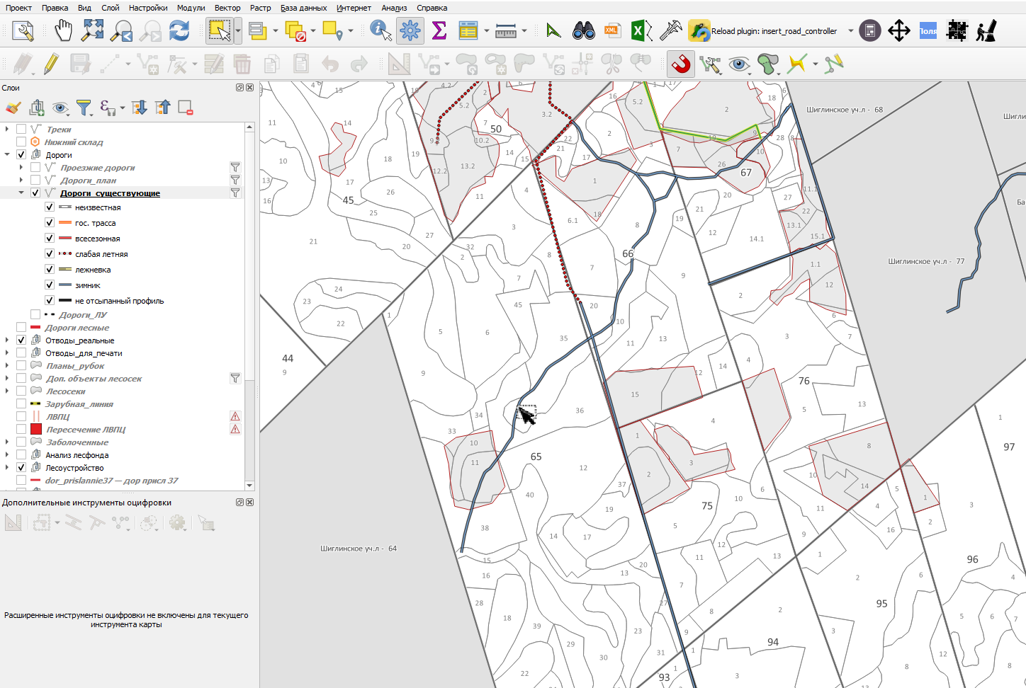Collapse the Дороги group

[x=7, y=155]
